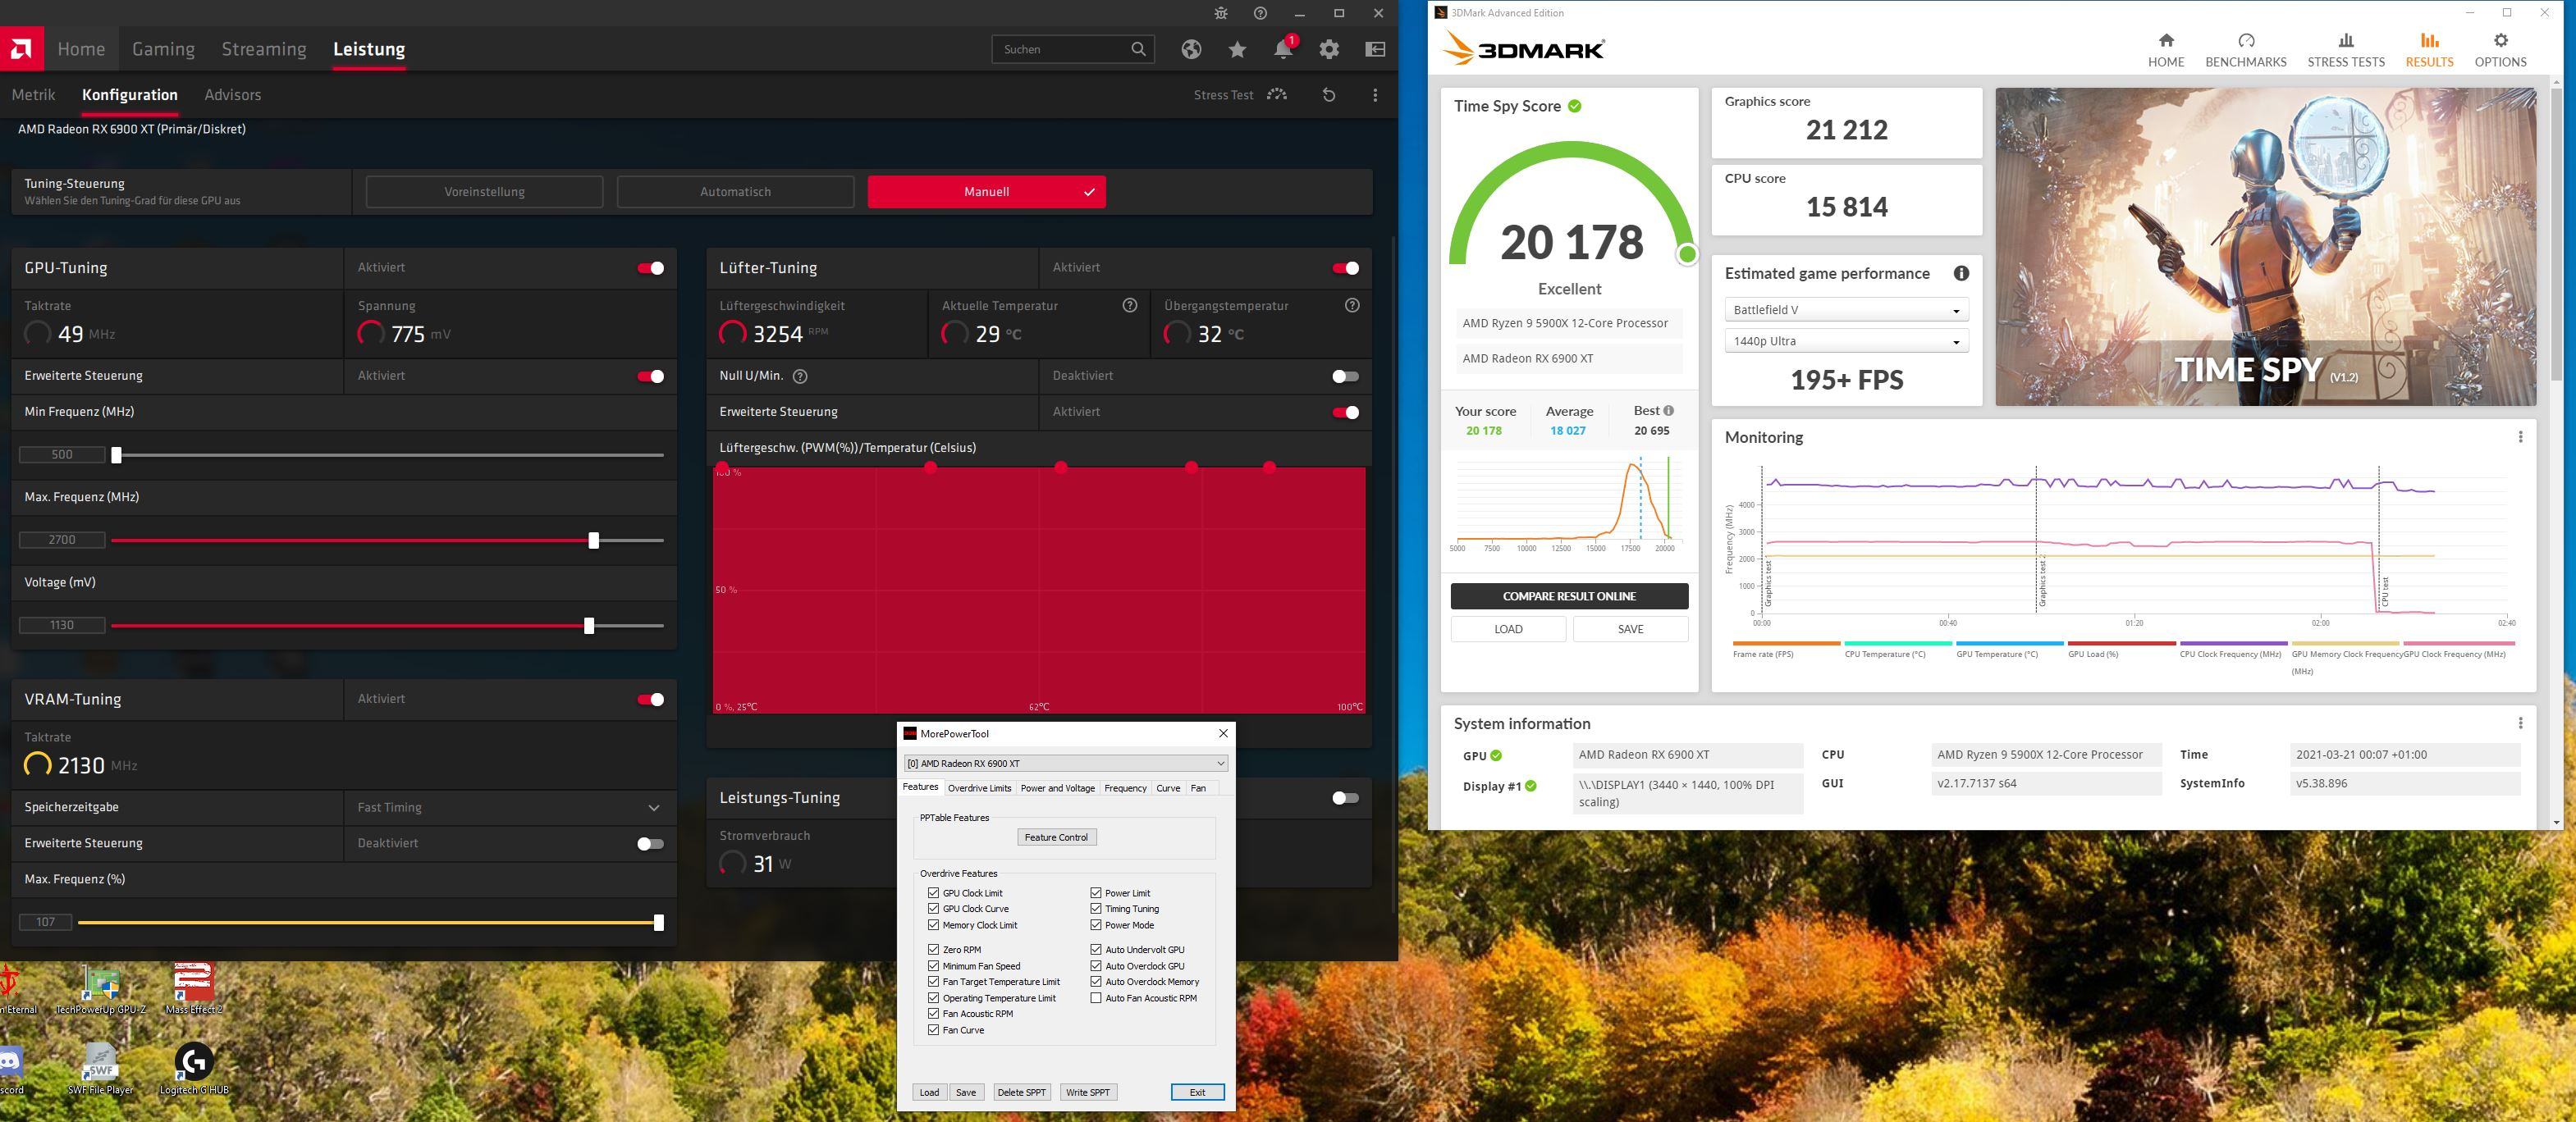The width and height of the screenshot is (2576, 1122).
Task: Open 3DMark OPTIONS gear
Action: (2500, 40)
